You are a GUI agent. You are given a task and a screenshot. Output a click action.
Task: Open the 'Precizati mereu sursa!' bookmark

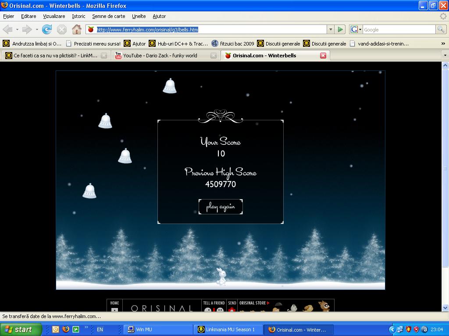(x=93, y=44)
